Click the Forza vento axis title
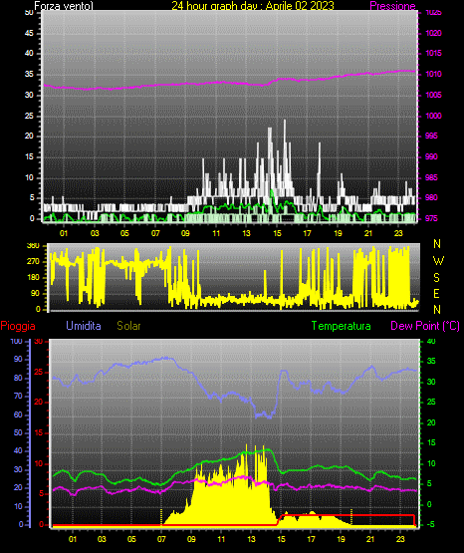464x553 pixels. coord(64,6)
